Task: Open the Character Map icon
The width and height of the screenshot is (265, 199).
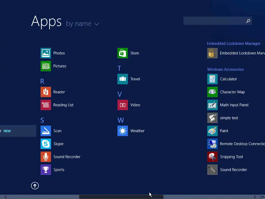Action: tap(212, 92)
